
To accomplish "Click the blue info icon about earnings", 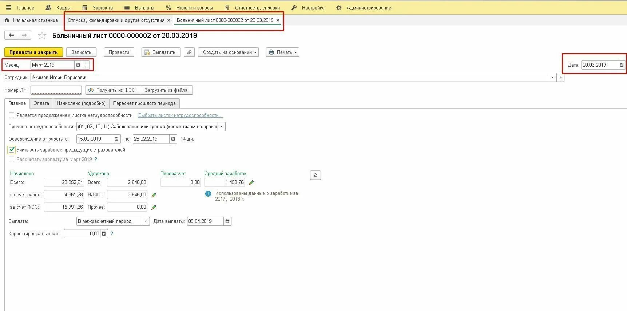I will [208, 194].
